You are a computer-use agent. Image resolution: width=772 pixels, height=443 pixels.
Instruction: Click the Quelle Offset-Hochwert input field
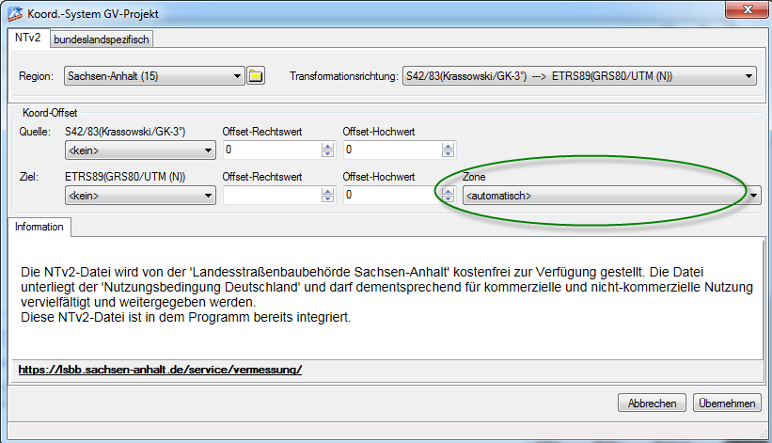(x=390, y=150)
